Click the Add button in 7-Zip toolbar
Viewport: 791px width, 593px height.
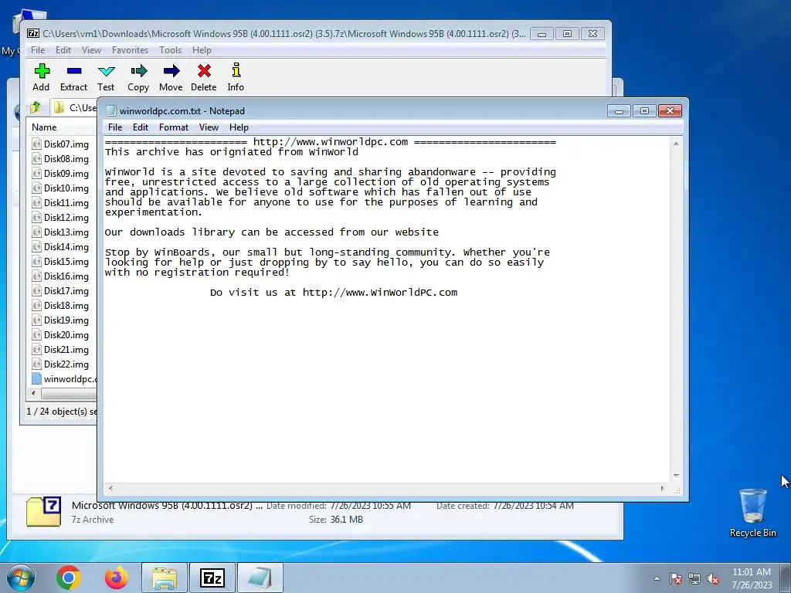click(42, 77)
